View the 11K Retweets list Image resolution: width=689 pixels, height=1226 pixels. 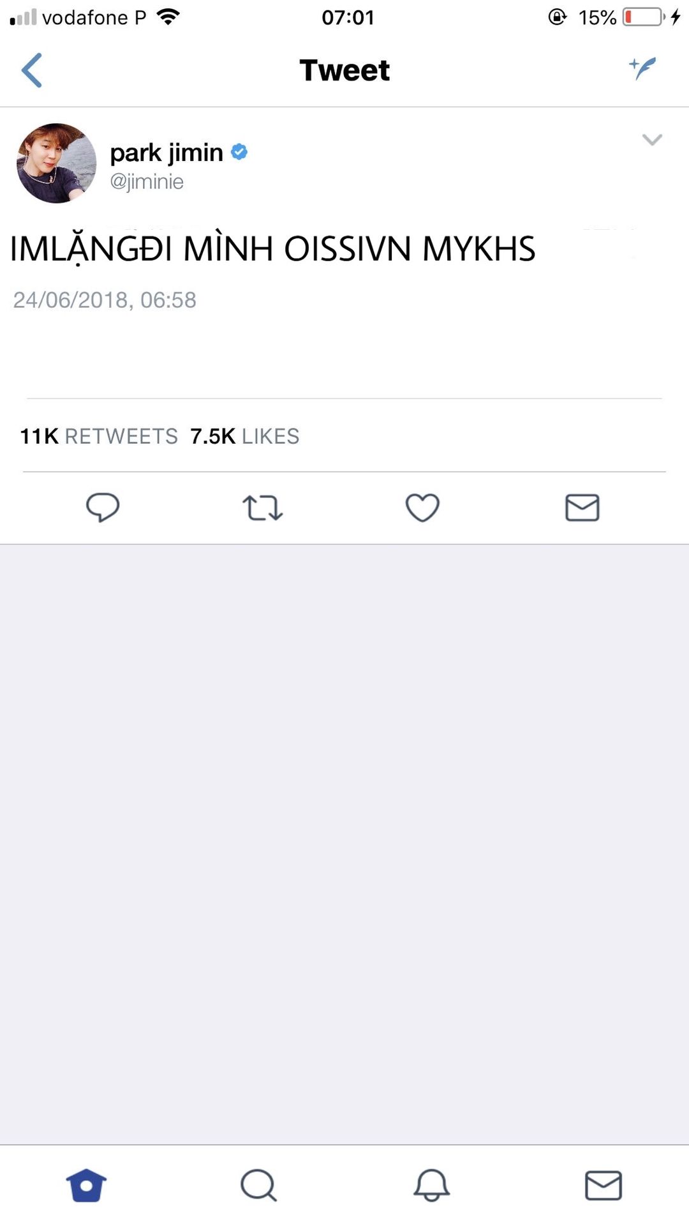[99, 436]
